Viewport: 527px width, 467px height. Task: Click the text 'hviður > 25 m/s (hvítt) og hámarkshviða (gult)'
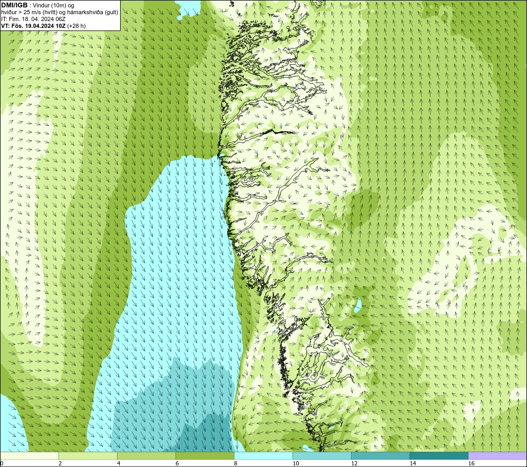(x=60, y=13)
